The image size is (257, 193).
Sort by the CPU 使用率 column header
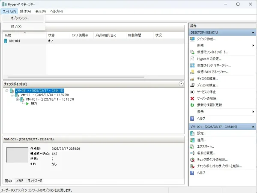click(x=82, y=36)
